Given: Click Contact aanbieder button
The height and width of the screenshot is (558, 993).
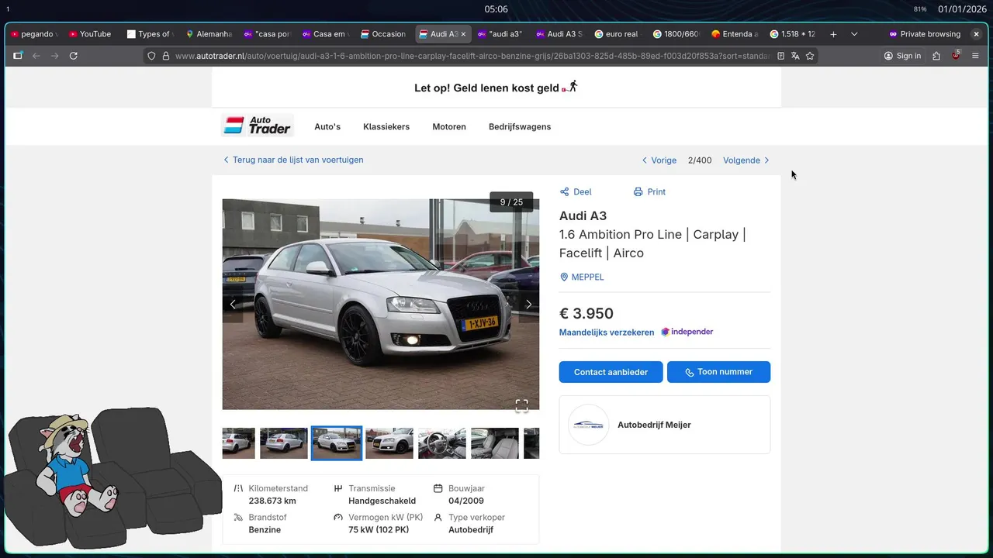Looking at the screenshot, I should 611,372.
